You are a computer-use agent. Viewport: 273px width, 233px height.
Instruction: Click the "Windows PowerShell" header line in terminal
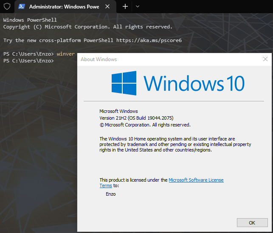[x=30, y=20]
